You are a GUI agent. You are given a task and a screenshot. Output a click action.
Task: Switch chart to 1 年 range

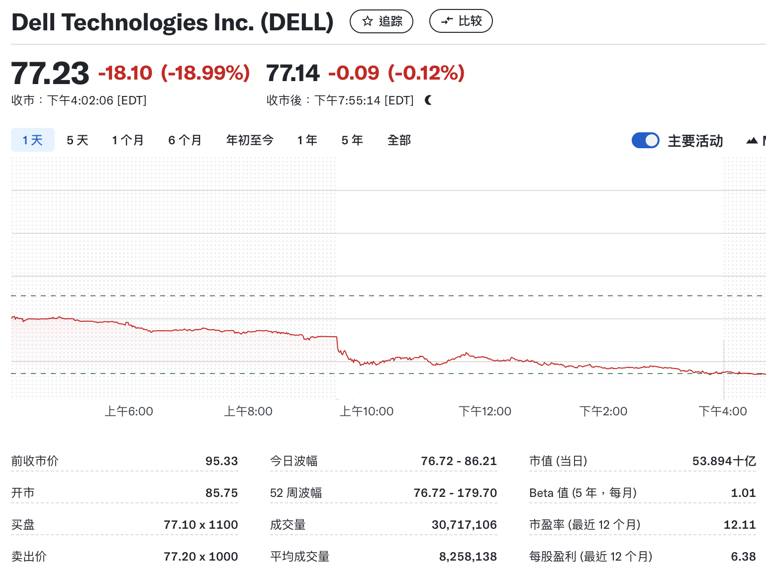pos(307,140)
